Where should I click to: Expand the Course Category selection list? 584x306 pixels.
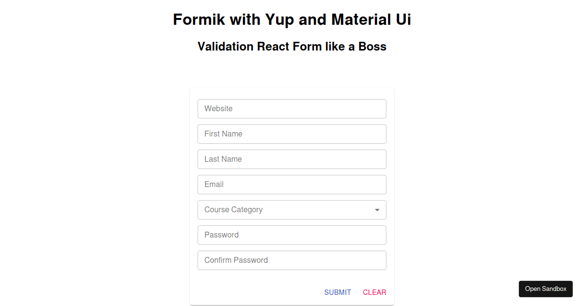(292, 210)
